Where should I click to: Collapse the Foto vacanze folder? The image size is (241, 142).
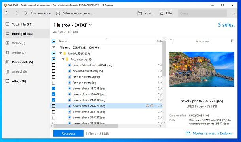63,59
